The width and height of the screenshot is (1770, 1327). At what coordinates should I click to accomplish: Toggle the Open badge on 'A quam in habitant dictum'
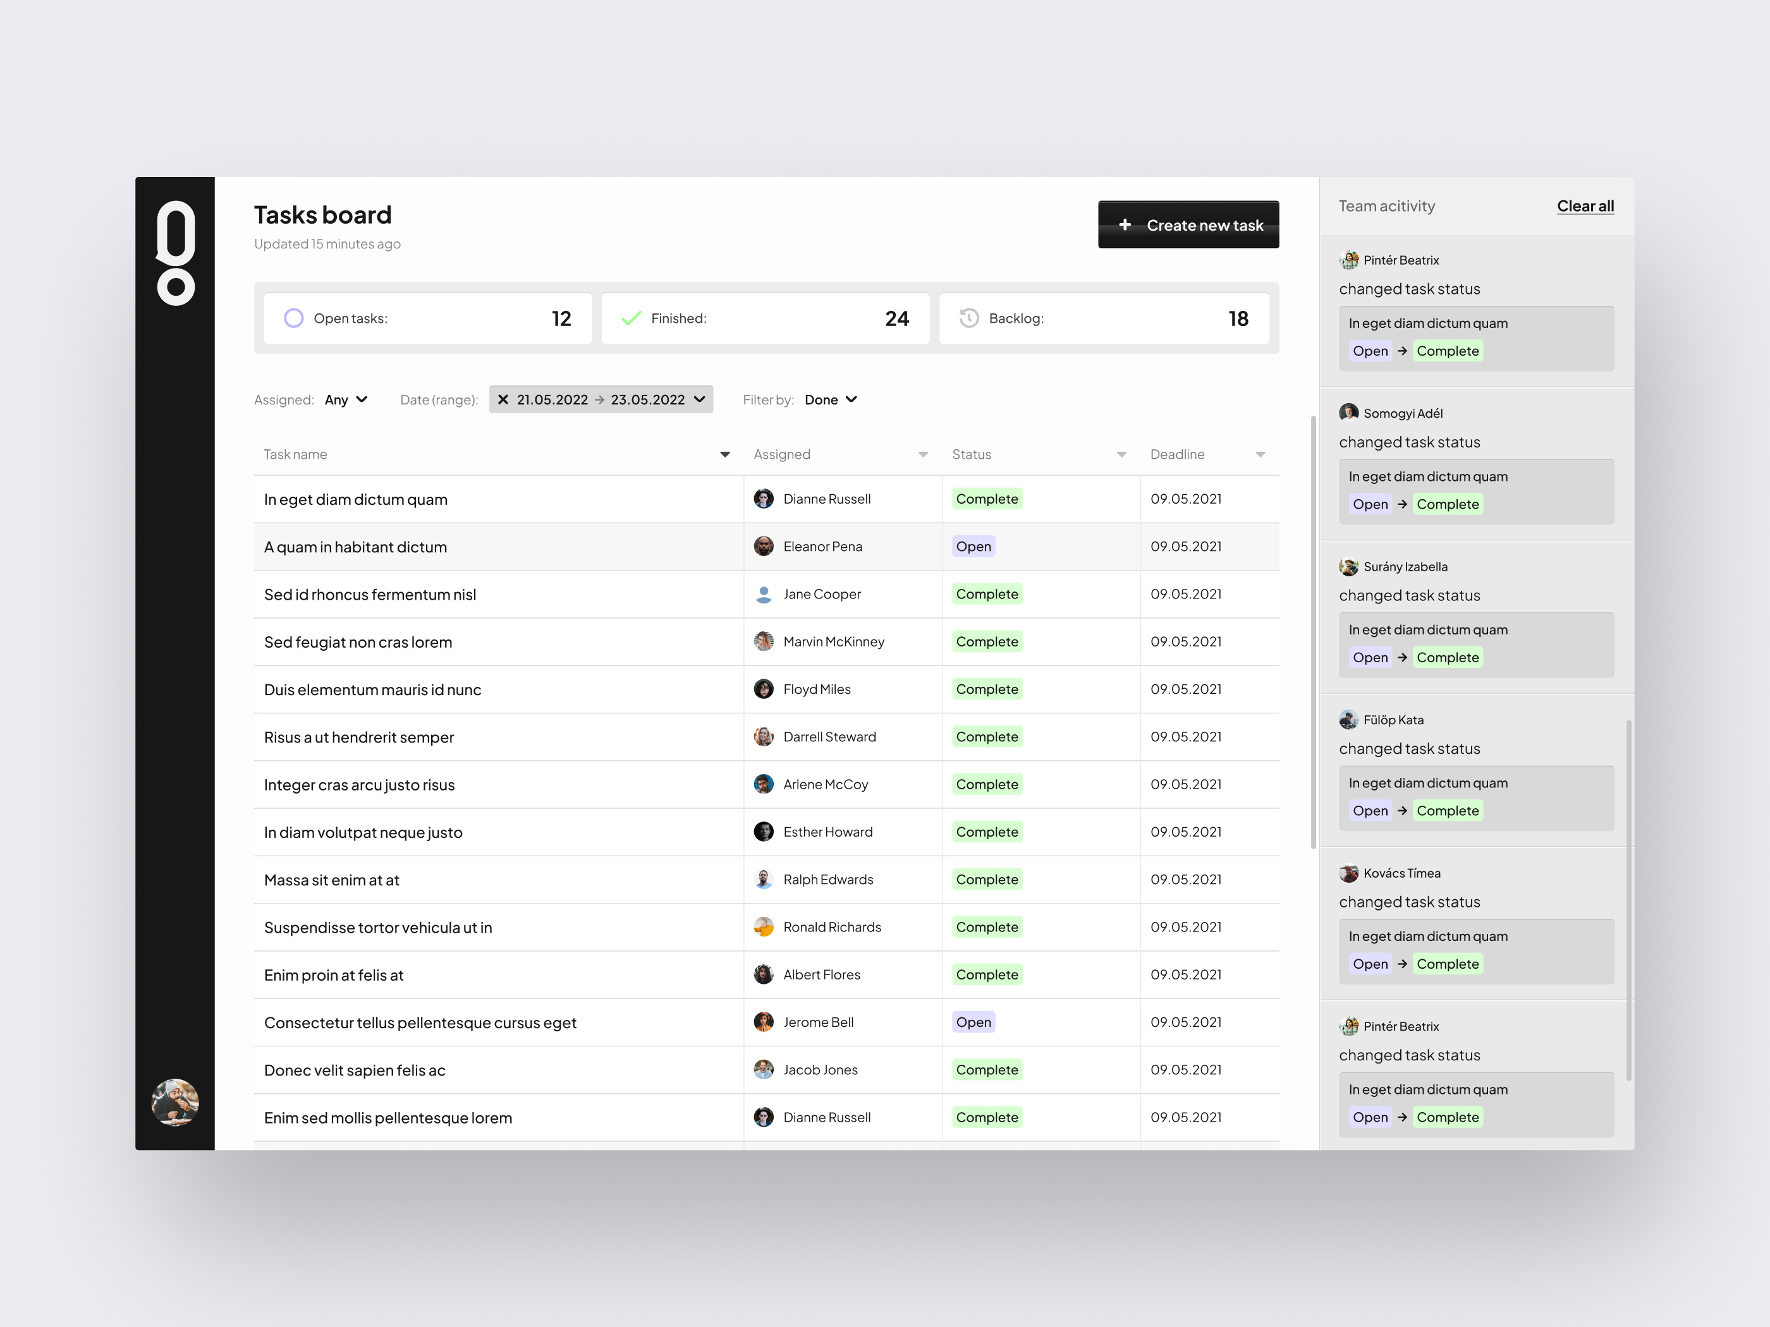[973, 547]
